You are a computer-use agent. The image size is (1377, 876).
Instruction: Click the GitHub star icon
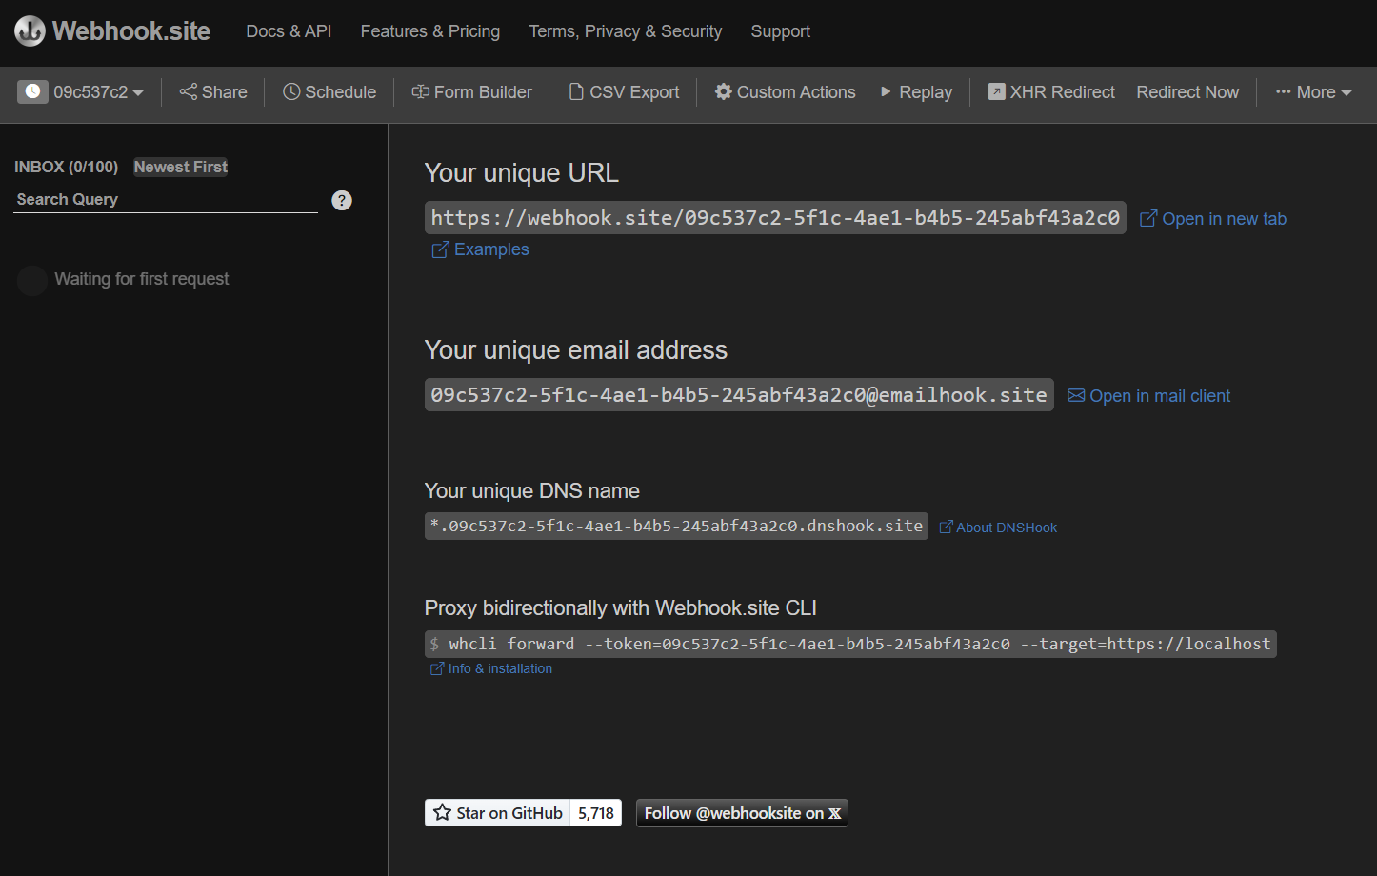442,812
